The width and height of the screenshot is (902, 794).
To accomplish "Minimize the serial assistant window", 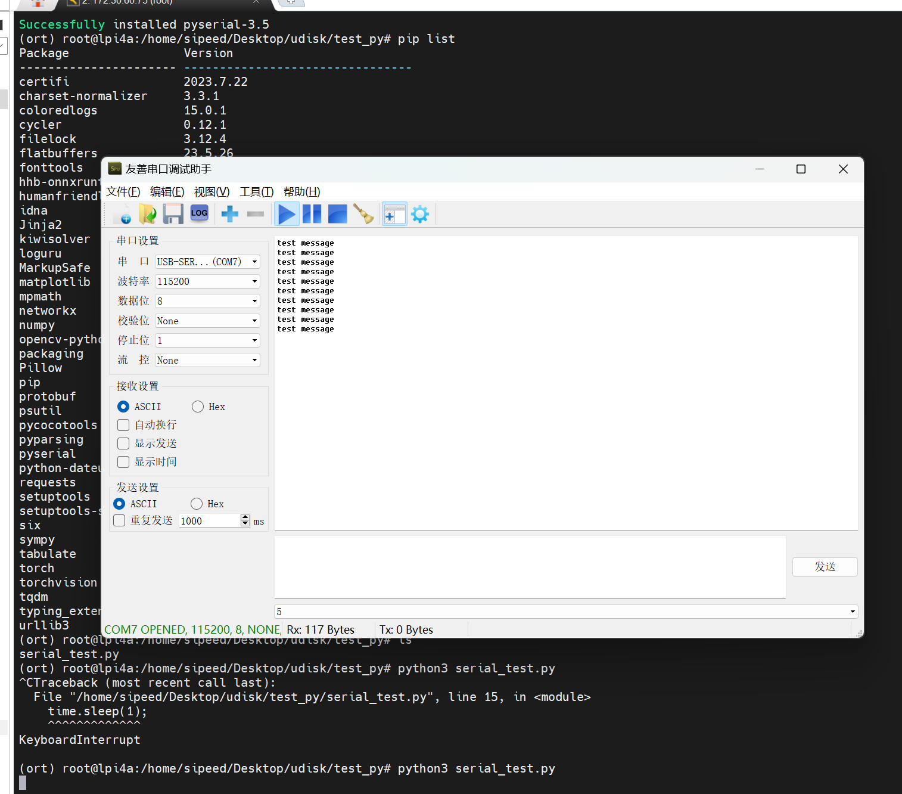I will coord(760,169).
